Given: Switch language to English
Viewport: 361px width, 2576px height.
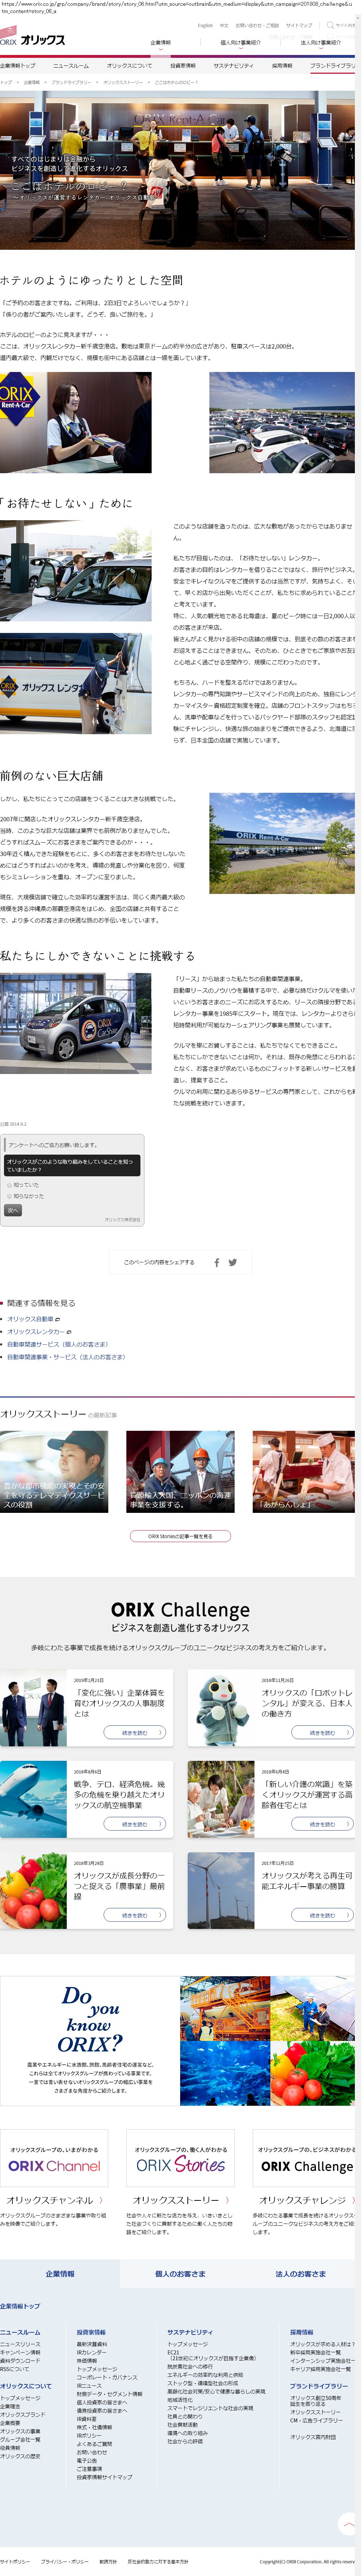Looking at the screenshot, I should 205,25.
